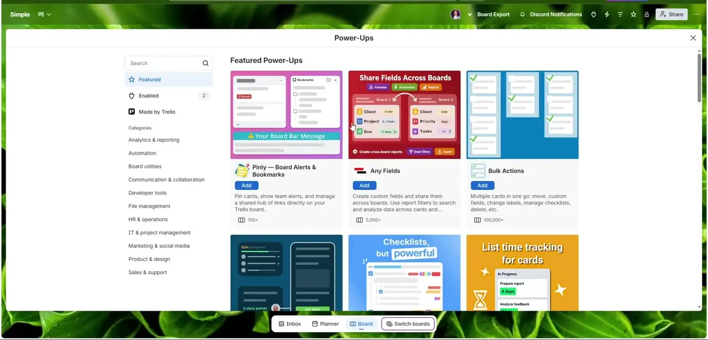Click the boards count icon under Bulk Actions
708x340 pixels.
tap(477, 220)
